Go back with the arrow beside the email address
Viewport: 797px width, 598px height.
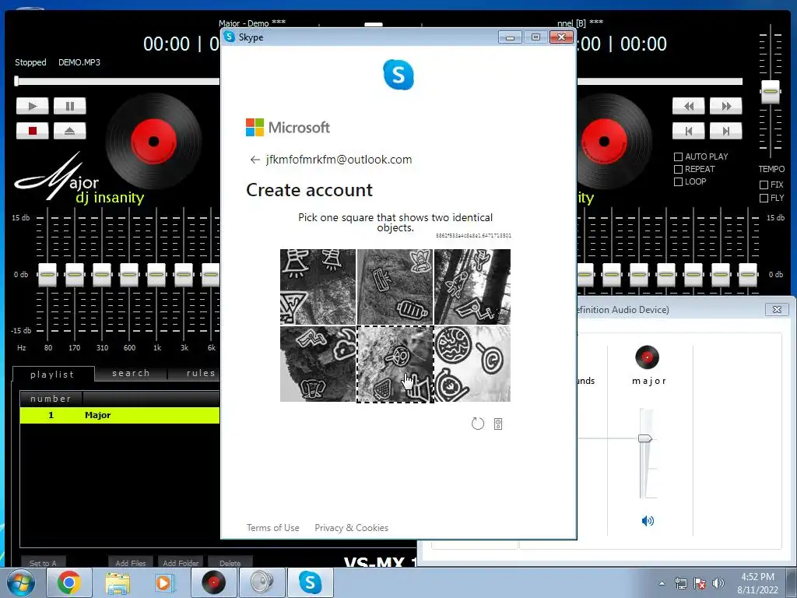pos(255,160)
